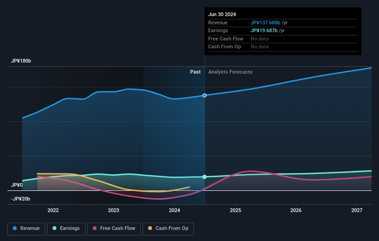The height and width of the screenshot is (241, 379).
Task: Toggle the Cash From Op legend button
Action: (x=168, y=229)
